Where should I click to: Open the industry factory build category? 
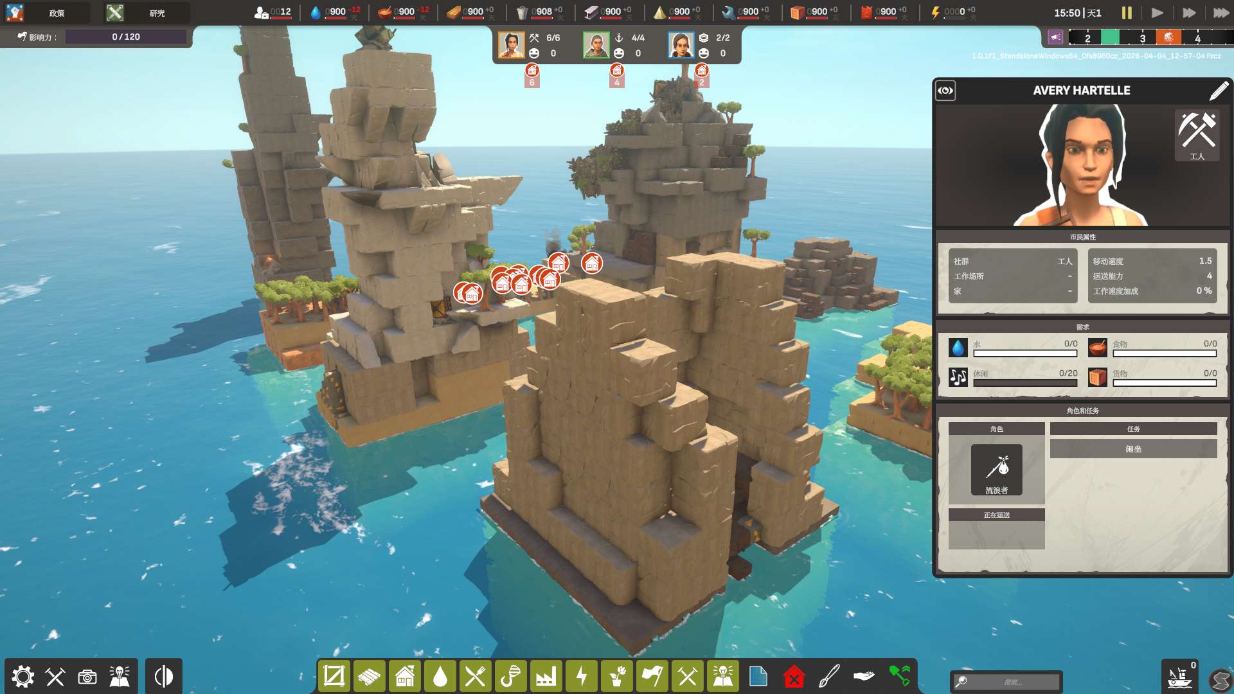(546, 676)
